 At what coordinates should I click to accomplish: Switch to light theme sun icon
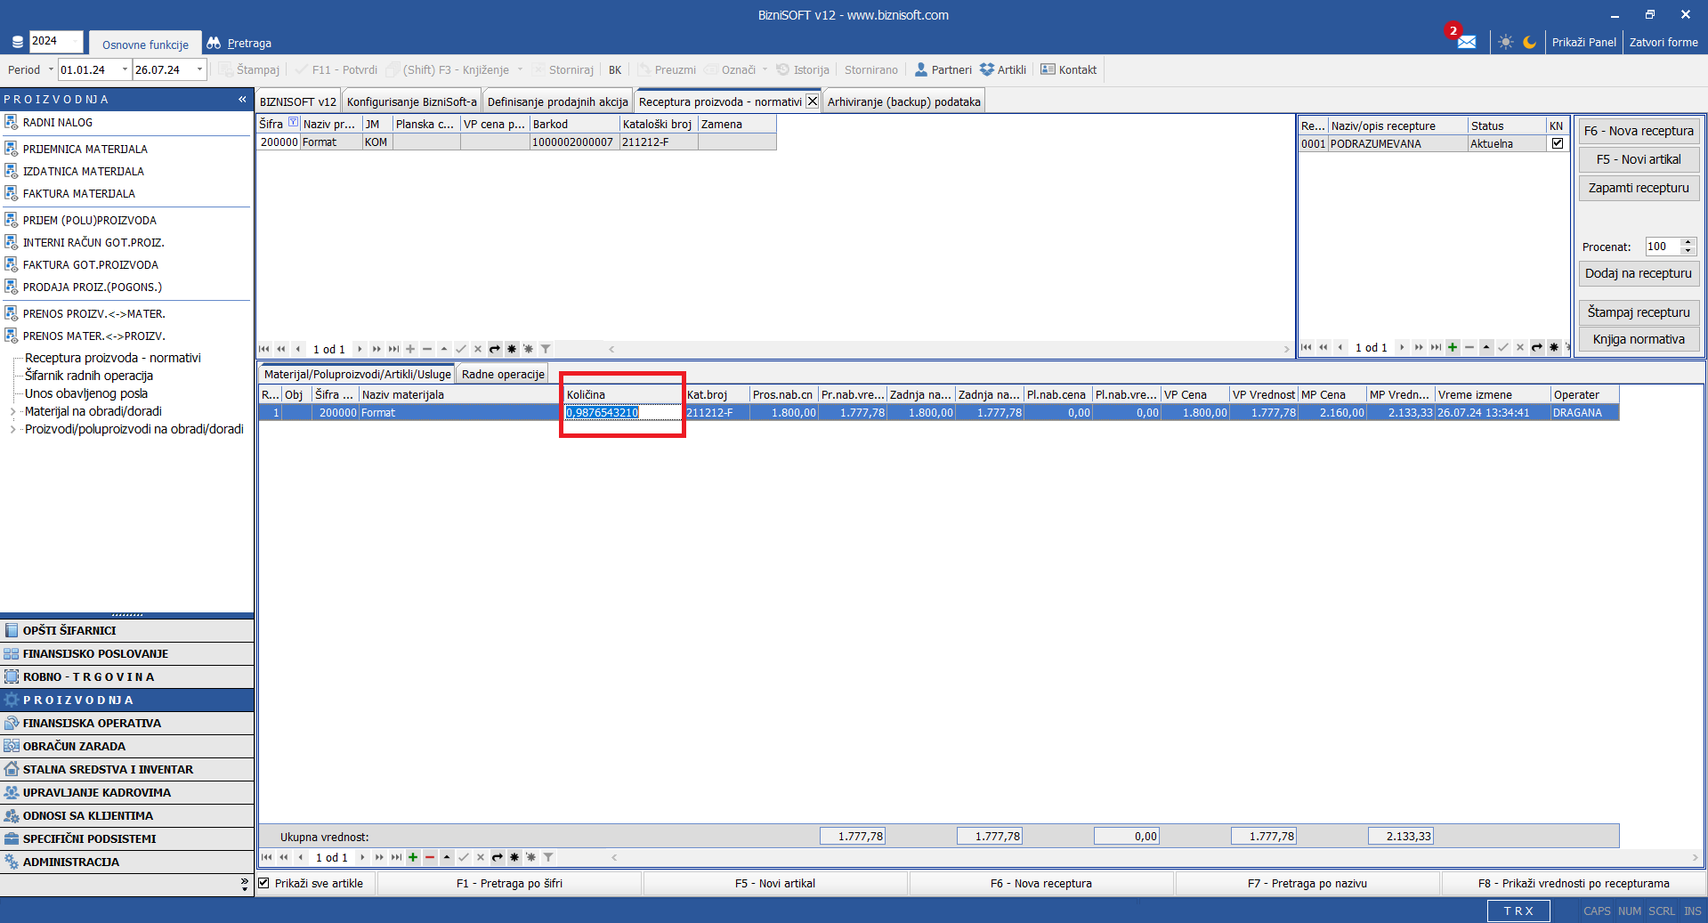(1505, 42)
